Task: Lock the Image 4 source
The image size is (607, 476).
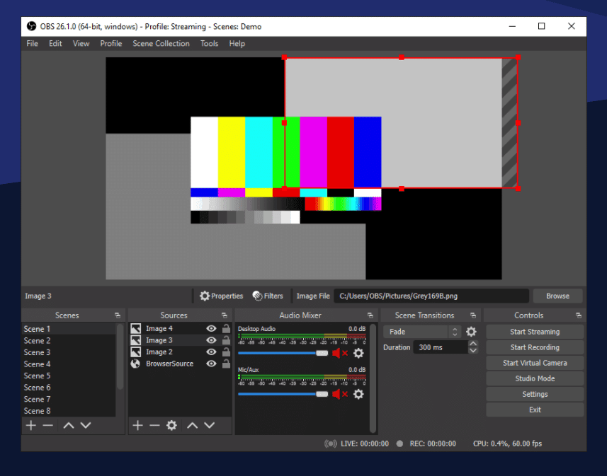Action: pyautogui.click(x=226, y=329)
